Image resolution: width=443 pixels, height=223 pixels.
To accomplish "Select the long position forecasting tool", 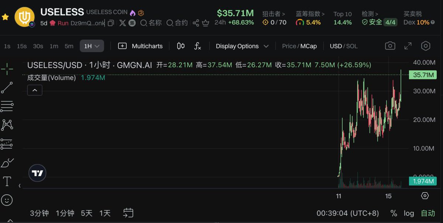I will 7,144.
